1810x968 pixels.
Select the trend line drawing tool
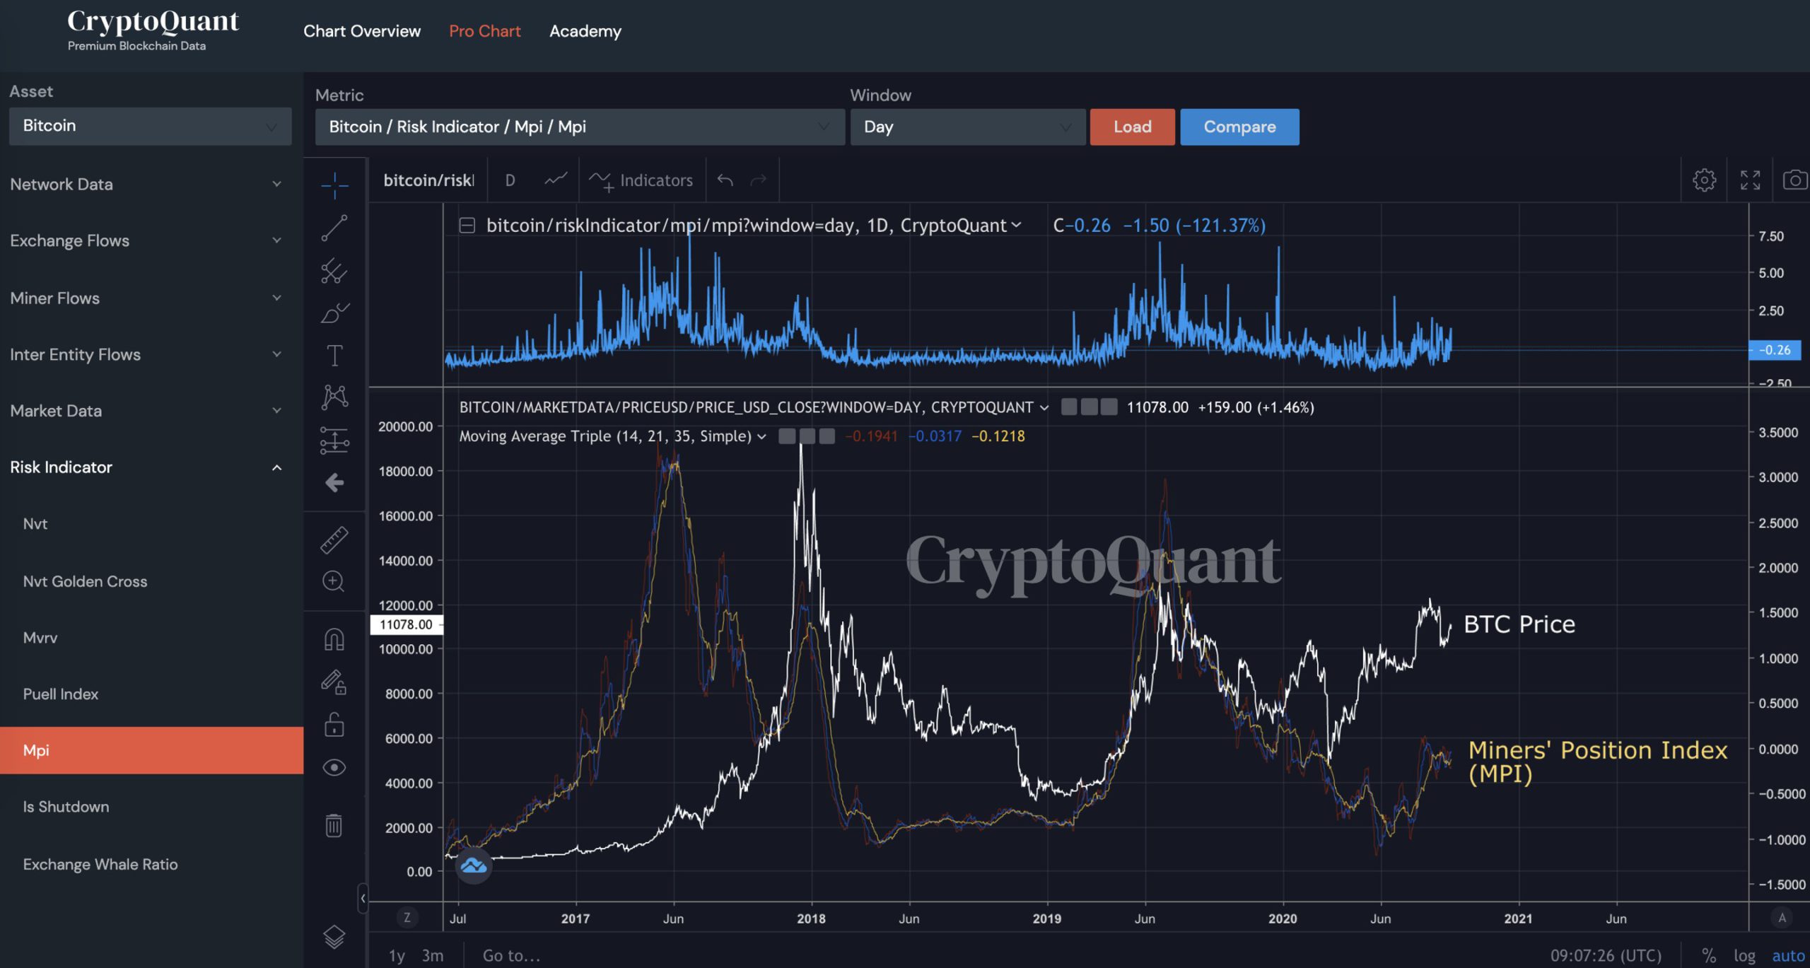pos(334,228)
